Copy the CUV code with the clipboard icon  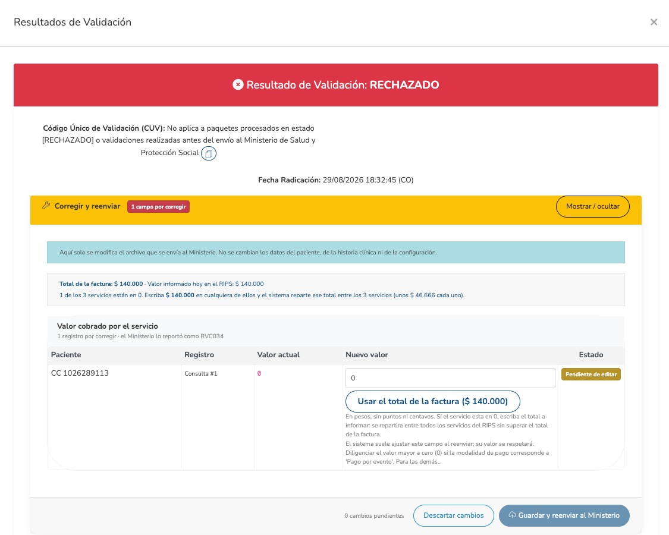click(x=209, y=153)
